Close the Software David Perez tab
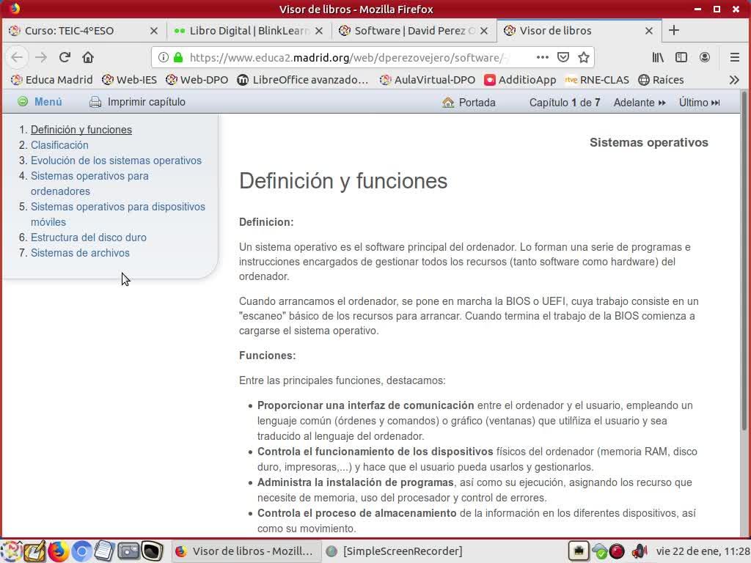The height and width of the screenshot is (563, 751). 484,31
